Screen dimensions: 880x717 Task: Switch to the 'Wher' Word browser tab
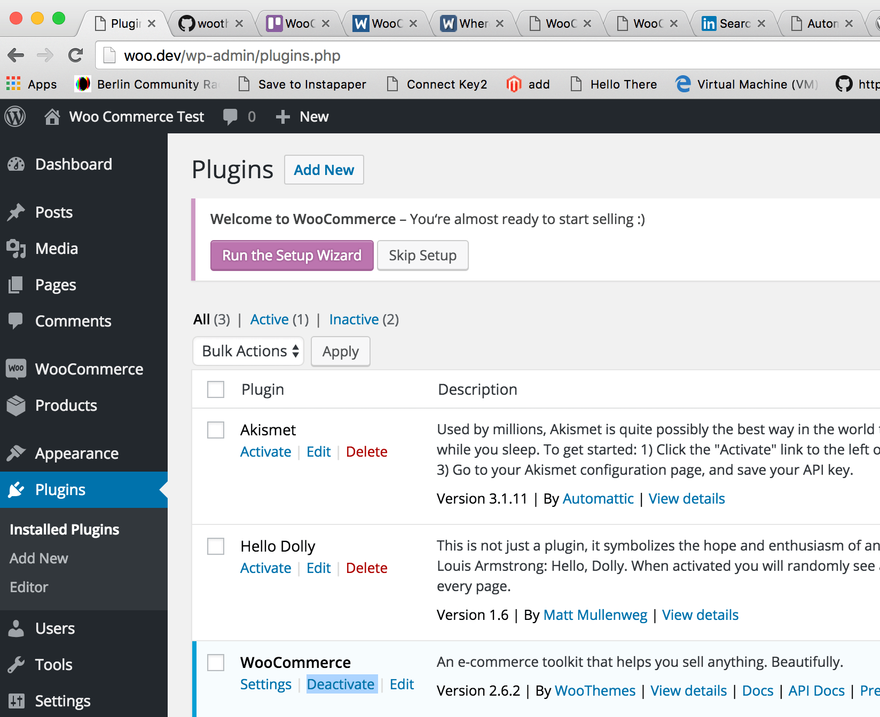point(473,23)
